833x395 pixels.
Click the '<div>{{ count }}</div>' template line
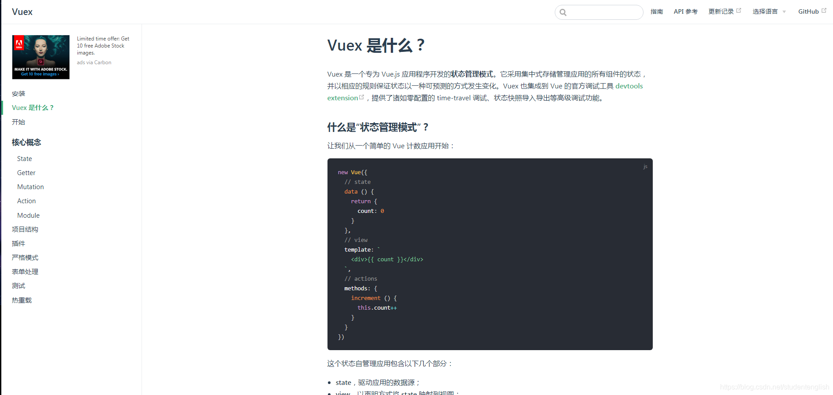tap(387, 260)
